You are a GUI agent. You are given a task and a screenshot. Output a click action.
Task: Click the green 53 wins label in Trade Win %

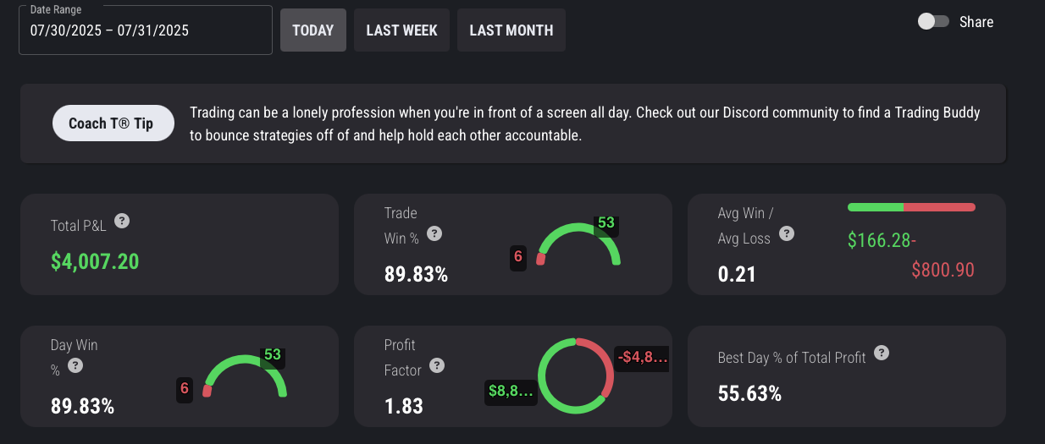pyautogui.click(x=605, y=223)
